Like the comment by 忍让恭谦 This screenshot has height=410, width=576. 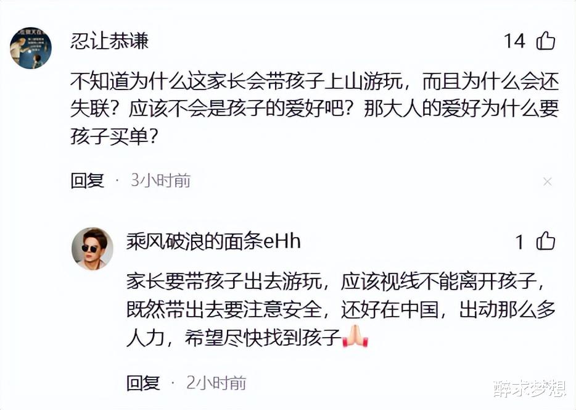pyautogui.click(x=546, y=41)
